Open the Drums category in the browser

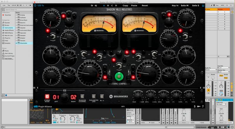[6, 25]
